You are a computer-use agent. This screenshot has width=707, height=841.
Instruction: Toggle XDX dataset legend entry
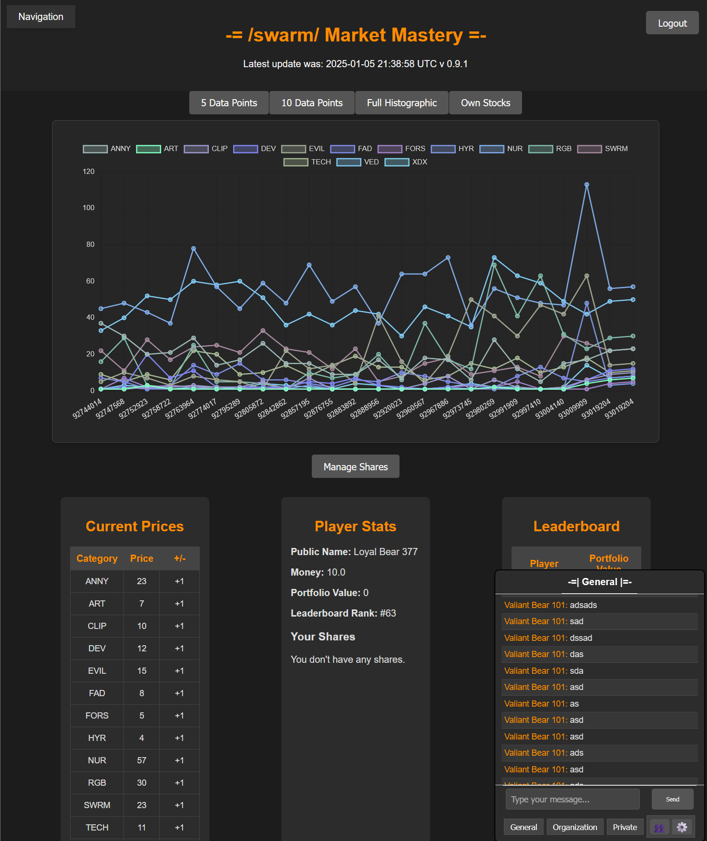pos(406,162)
